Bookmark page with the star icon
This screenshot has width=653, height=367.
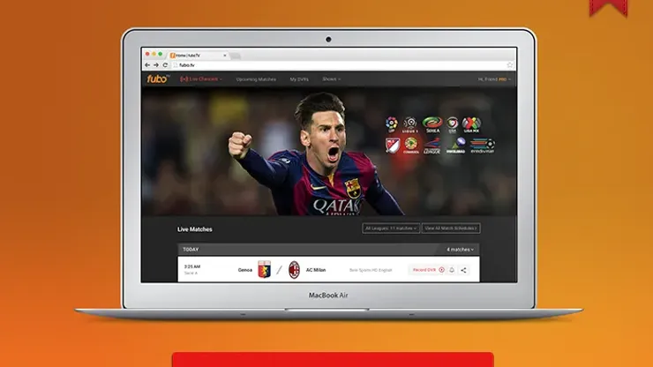pyautogui.click(x=508, y=64)
